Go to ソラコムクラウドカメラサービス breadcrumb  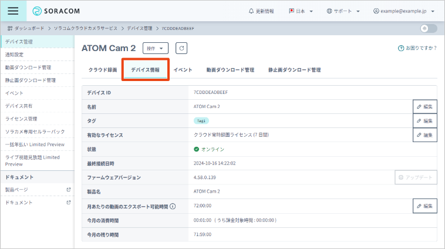tap(86, 28)
